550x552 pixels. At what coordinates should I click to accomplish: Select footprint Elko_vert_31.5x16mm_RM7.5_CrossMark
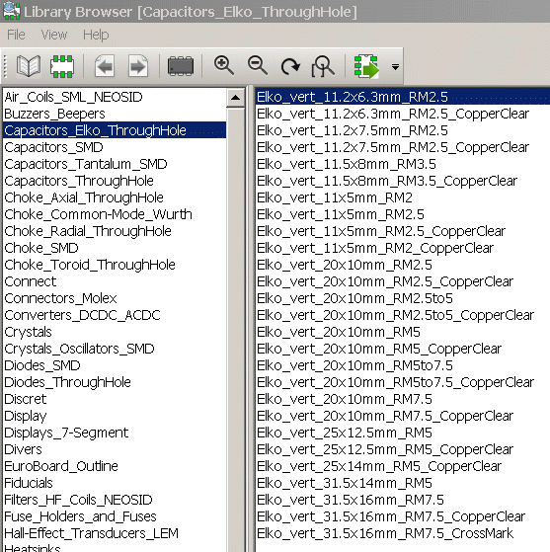click(x=385, y=533)
